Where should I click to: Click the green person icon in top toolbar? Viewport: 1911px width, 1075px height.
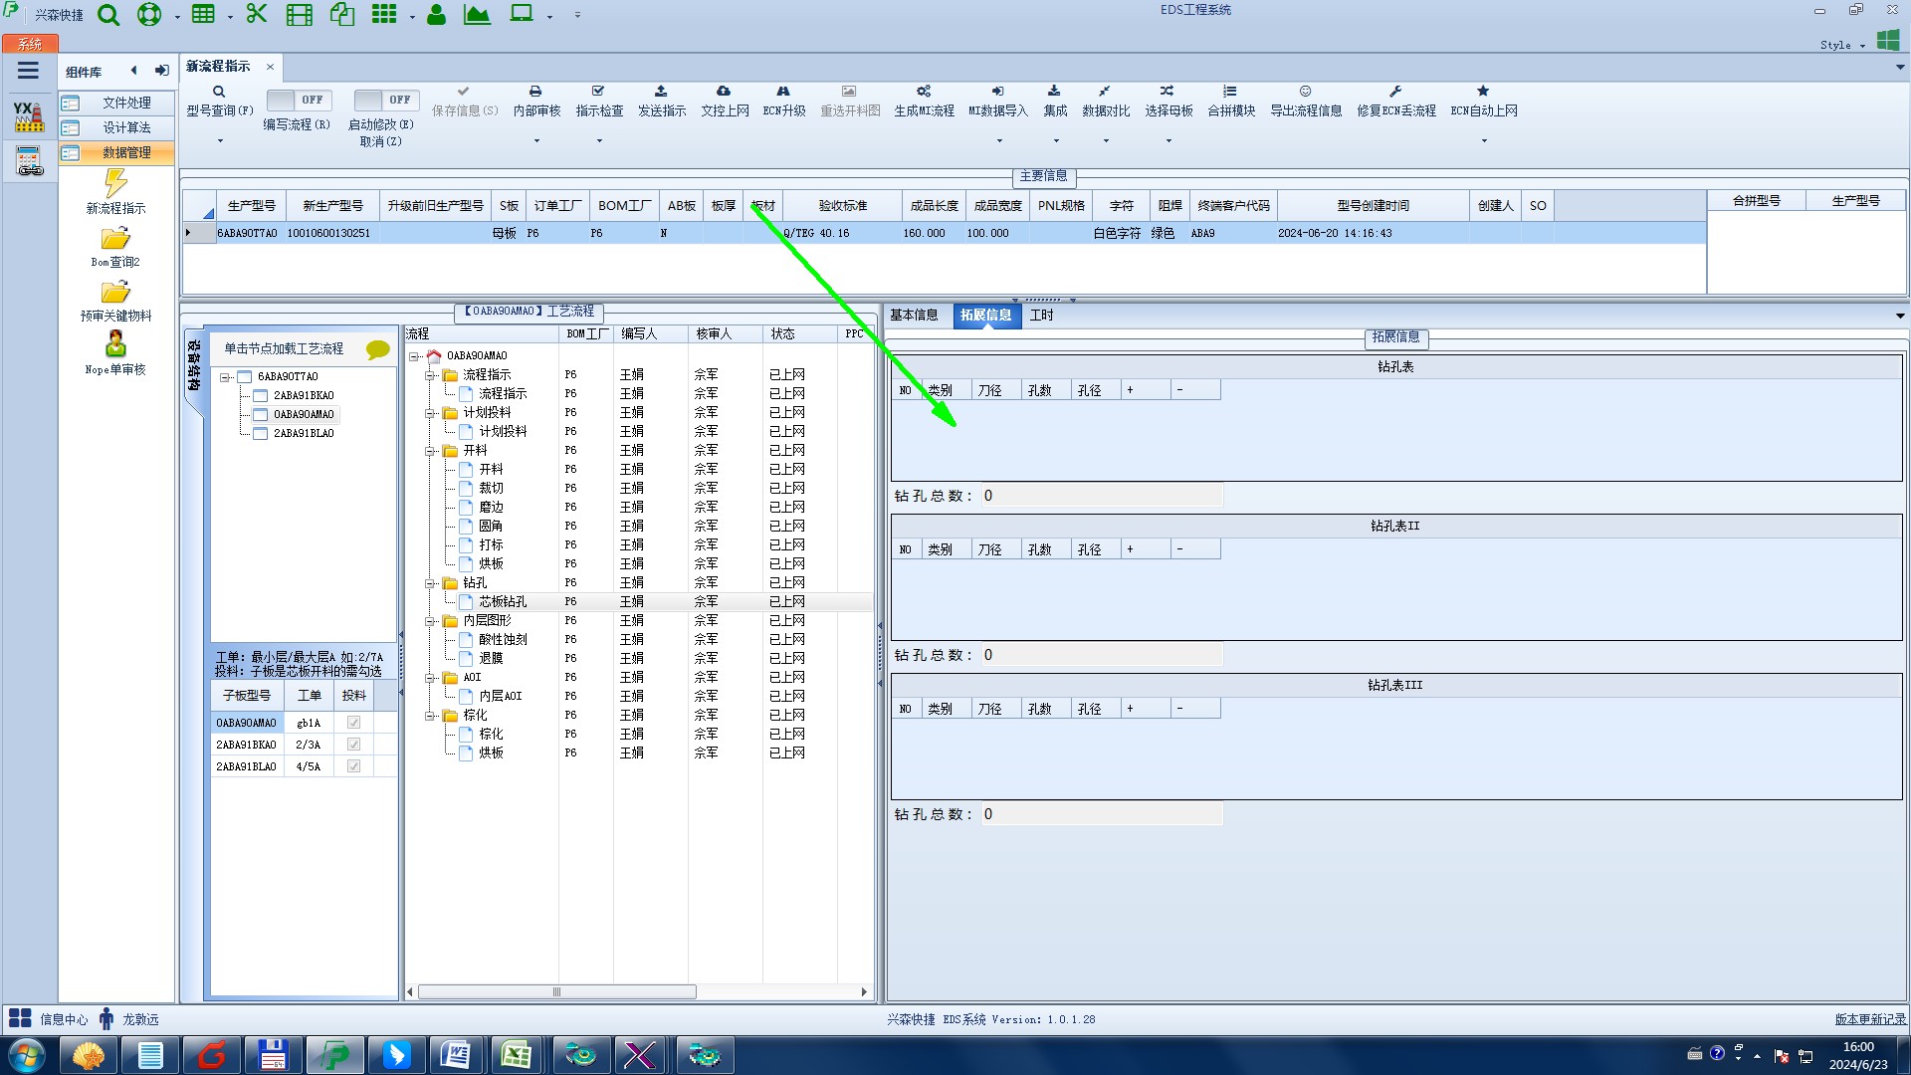tap(436, 15)
